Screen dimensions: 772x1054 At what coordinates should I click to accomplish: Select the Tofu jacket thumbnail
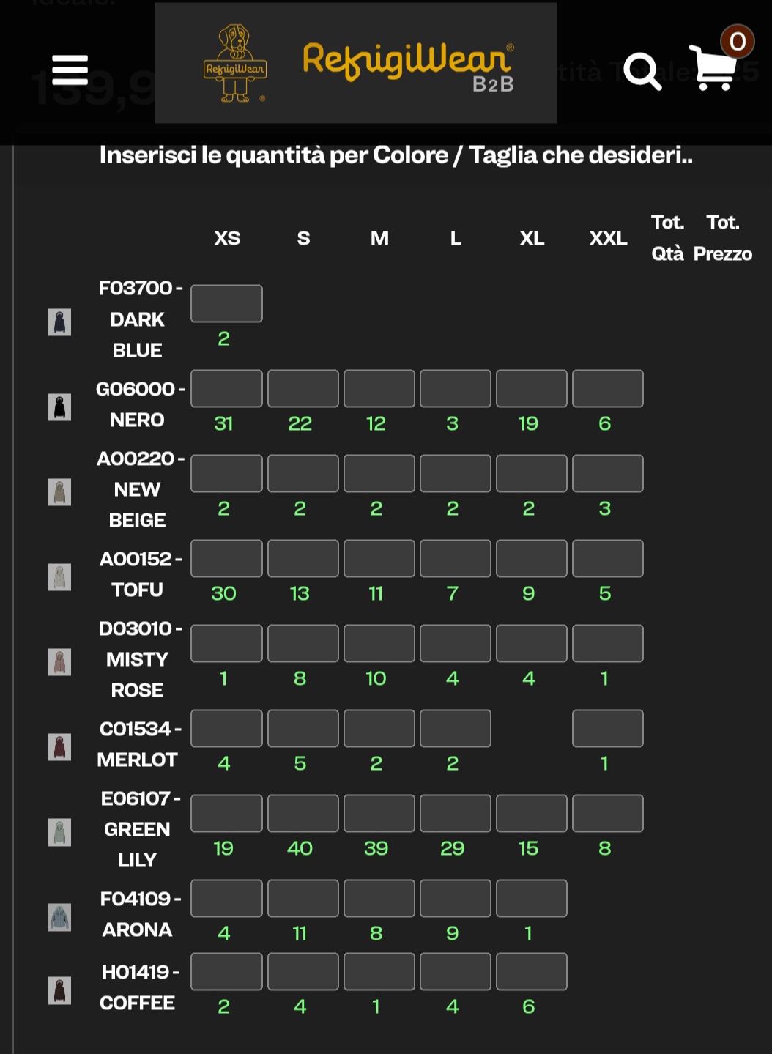coord(60,576)
